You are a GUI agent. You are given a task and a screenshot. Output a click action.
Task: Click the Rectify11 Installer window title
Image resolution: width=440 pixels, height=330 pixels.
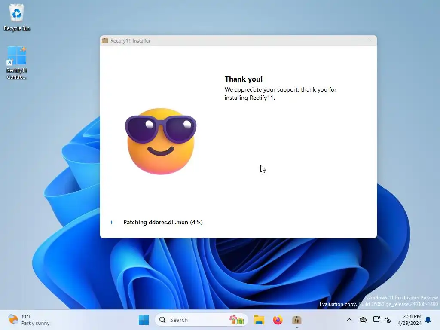[130, 41]
